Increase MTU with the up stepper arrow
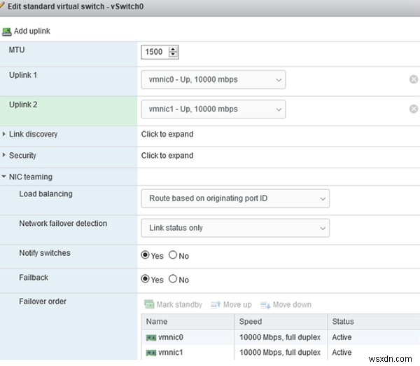 click(173, 49)
